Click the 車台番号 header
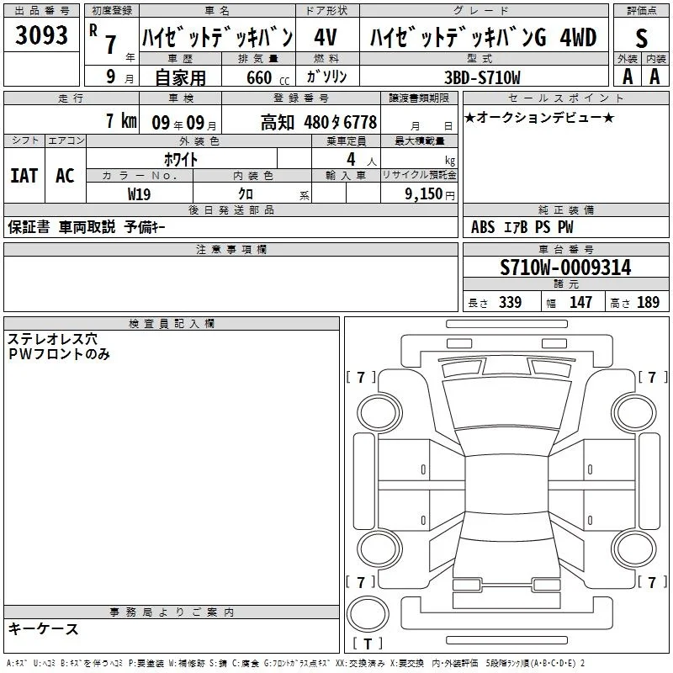The image size is (673, 673). pos(565,249)
